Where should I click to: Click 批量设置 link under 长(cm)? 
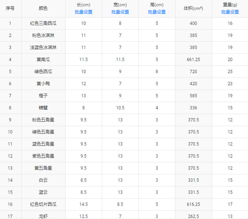coord(84,12)
